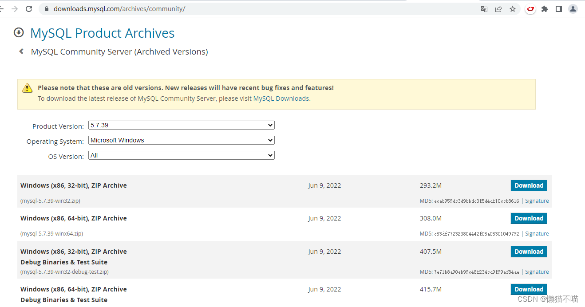The width and height of the screenshot is (585, 307).
Task: Click the padlock site info icon
Action: pos(46,9)
